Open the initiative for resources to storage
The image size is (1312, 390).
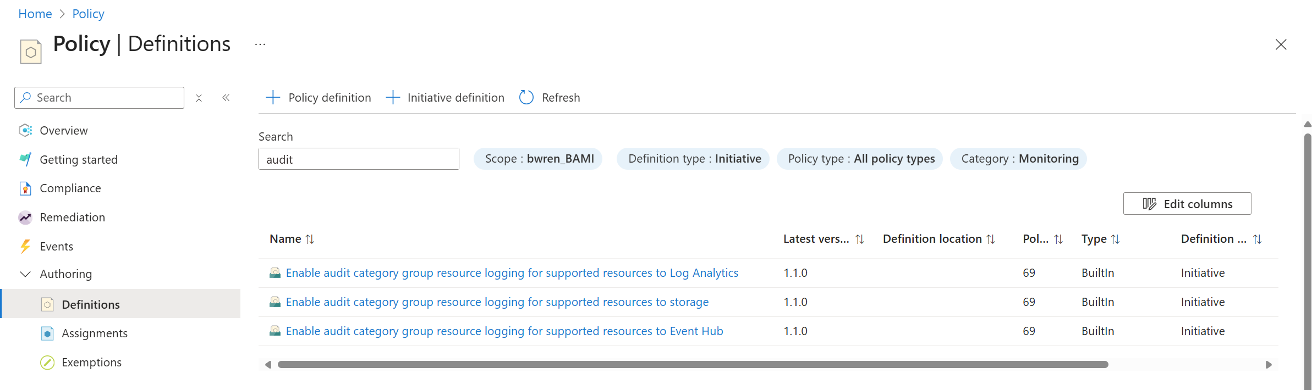497,302
